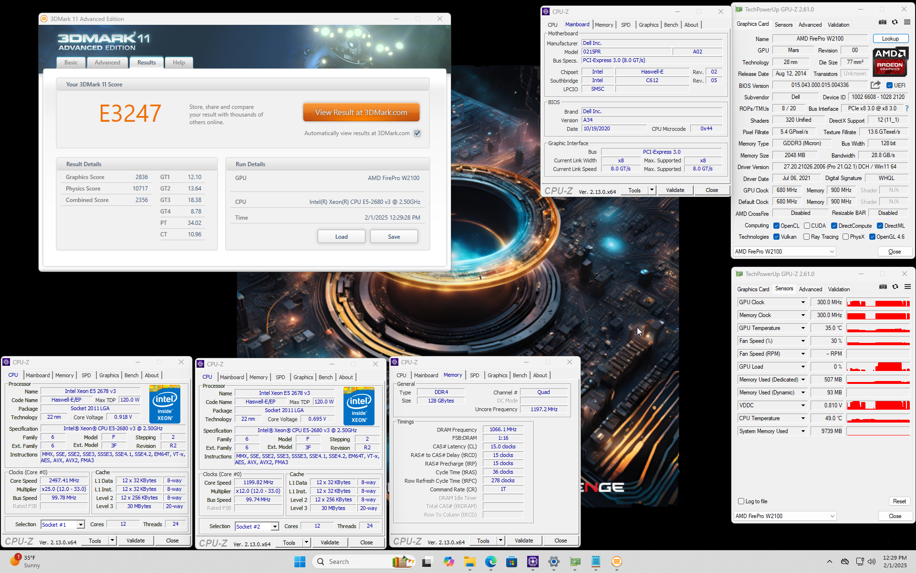Click the Lookup button in GPU-Z
The image size is (916, 573).
tap(890, 39)
